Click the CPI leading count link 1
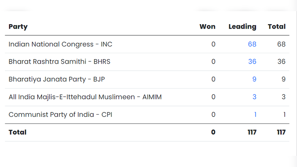 [x=255, y=115]
